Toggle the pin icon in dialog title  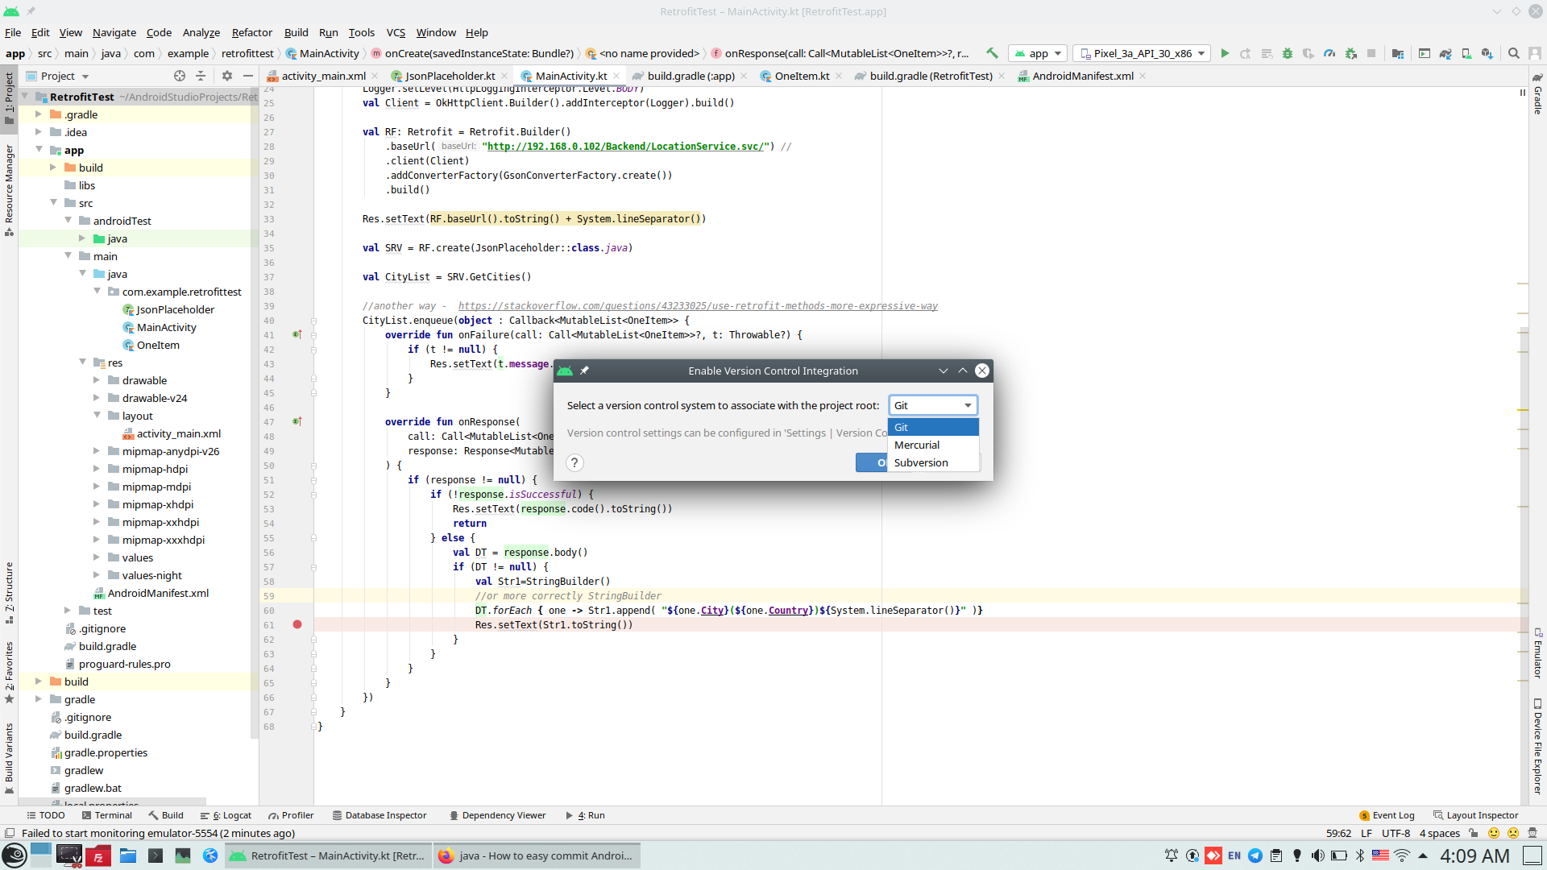[585, 371]
